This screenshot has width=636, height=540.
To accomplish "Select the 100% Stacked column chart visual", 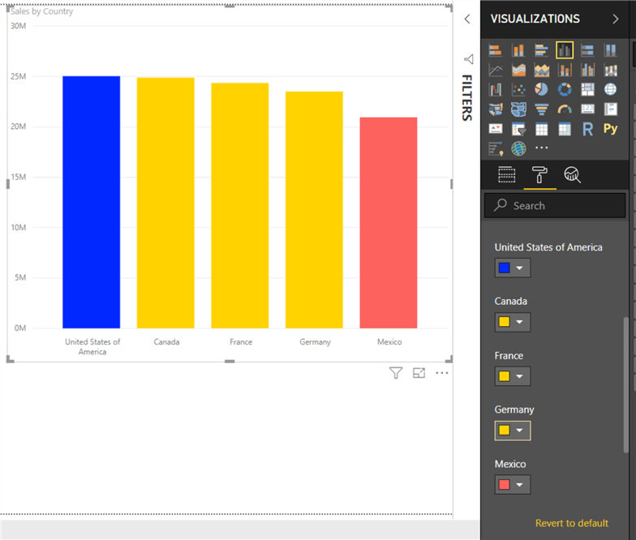I will (610, 50).
